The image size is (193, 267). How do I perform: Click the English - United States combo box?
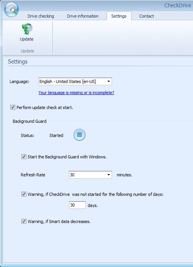tap(75, 81)
